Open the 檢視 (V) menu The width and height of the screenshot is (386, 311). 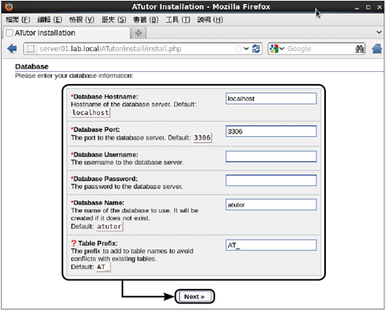coord(81,20)
